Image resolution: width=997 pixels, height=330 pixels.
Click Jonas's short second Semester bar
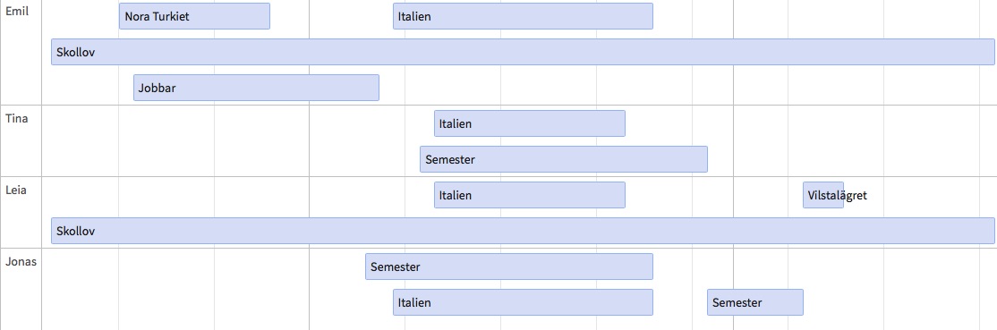pyautogui.click(x=755, y=302)
